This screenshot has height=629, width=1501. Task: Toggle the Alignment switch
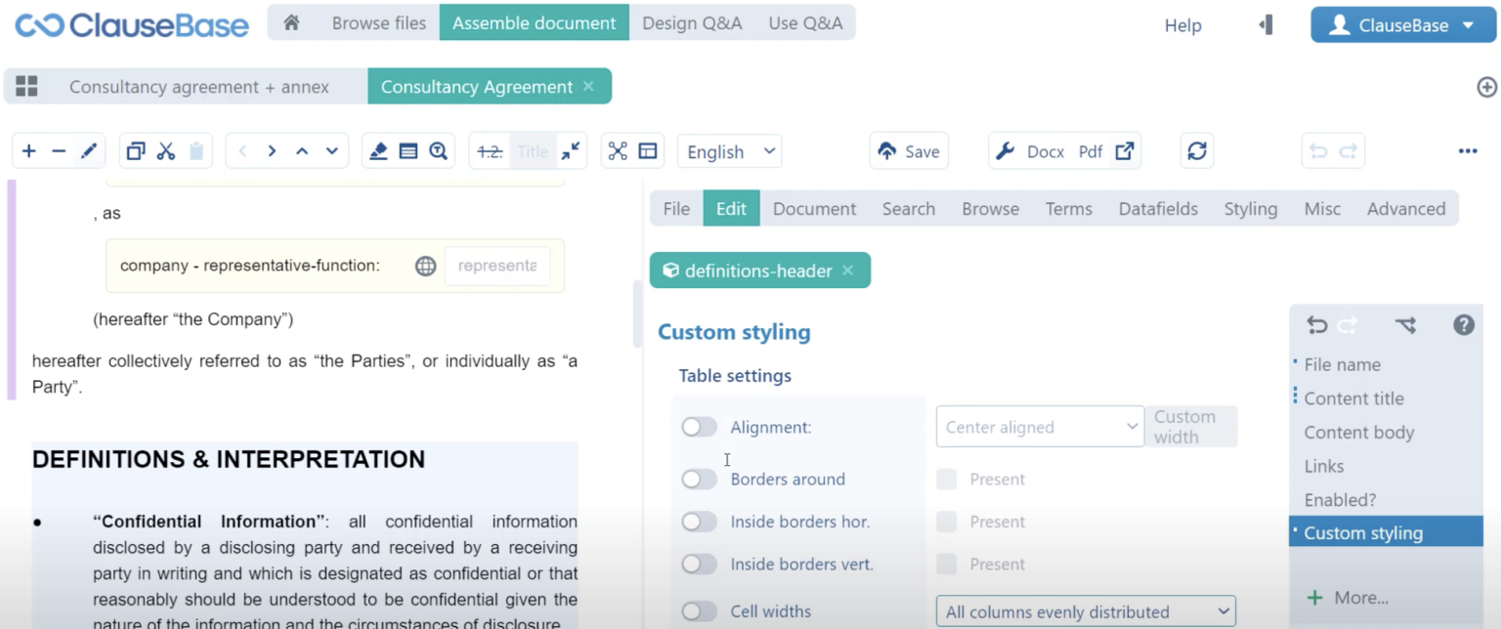(699, 427)
